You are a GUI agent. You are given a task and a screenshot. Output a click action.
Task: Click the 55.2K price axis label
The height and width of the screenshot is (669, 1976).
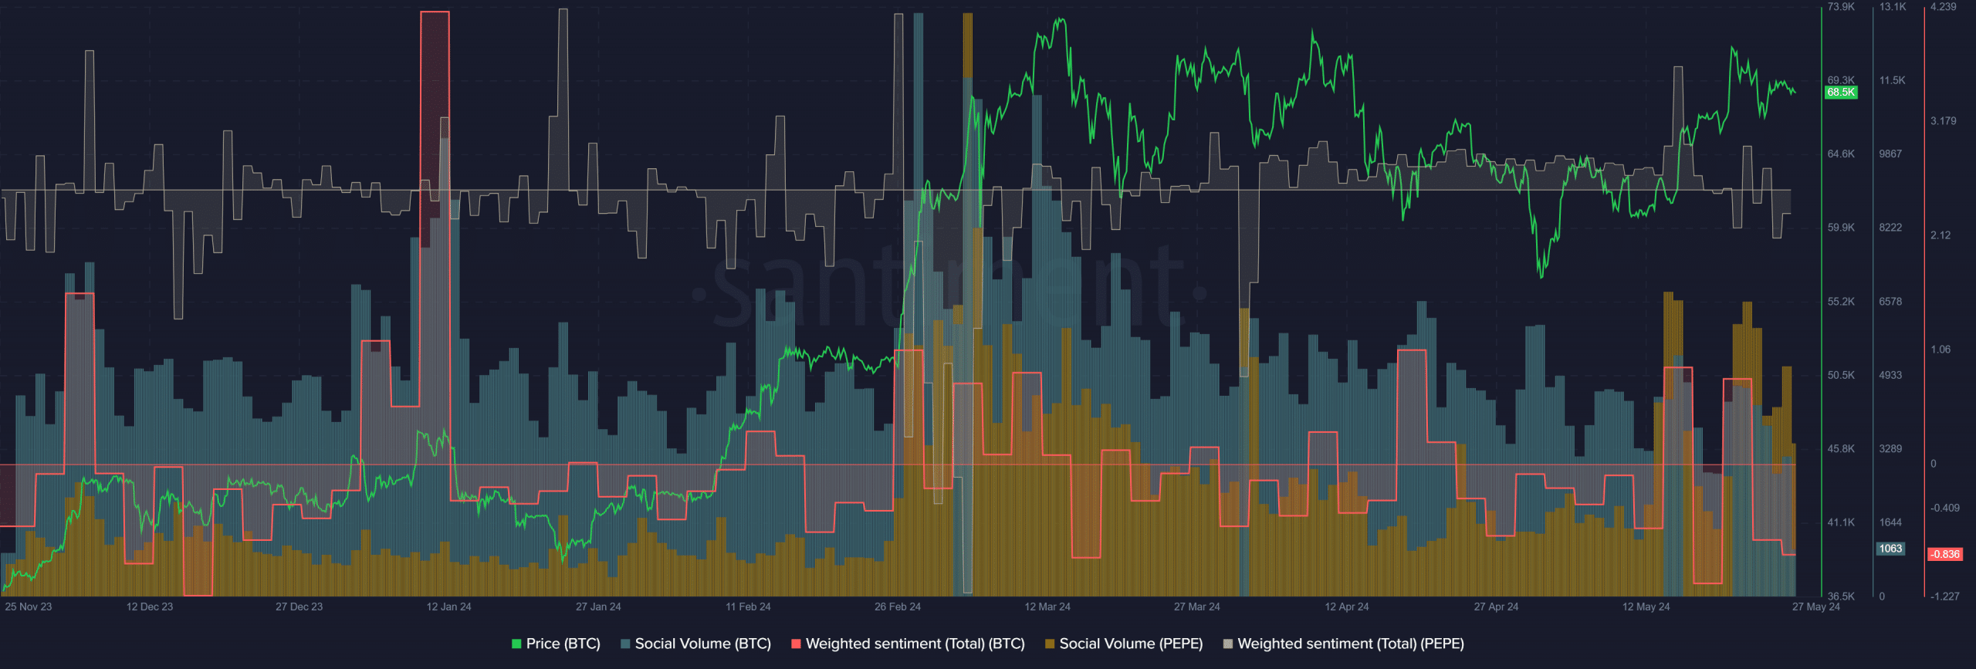pyautogui.click(x=1841, y=302)
